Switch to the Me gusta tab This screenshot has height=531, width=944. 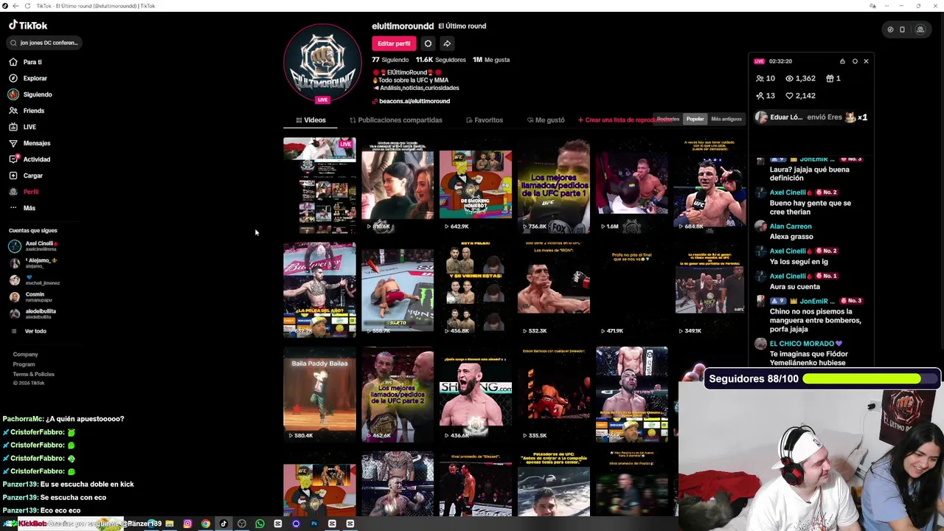(546, 120)
